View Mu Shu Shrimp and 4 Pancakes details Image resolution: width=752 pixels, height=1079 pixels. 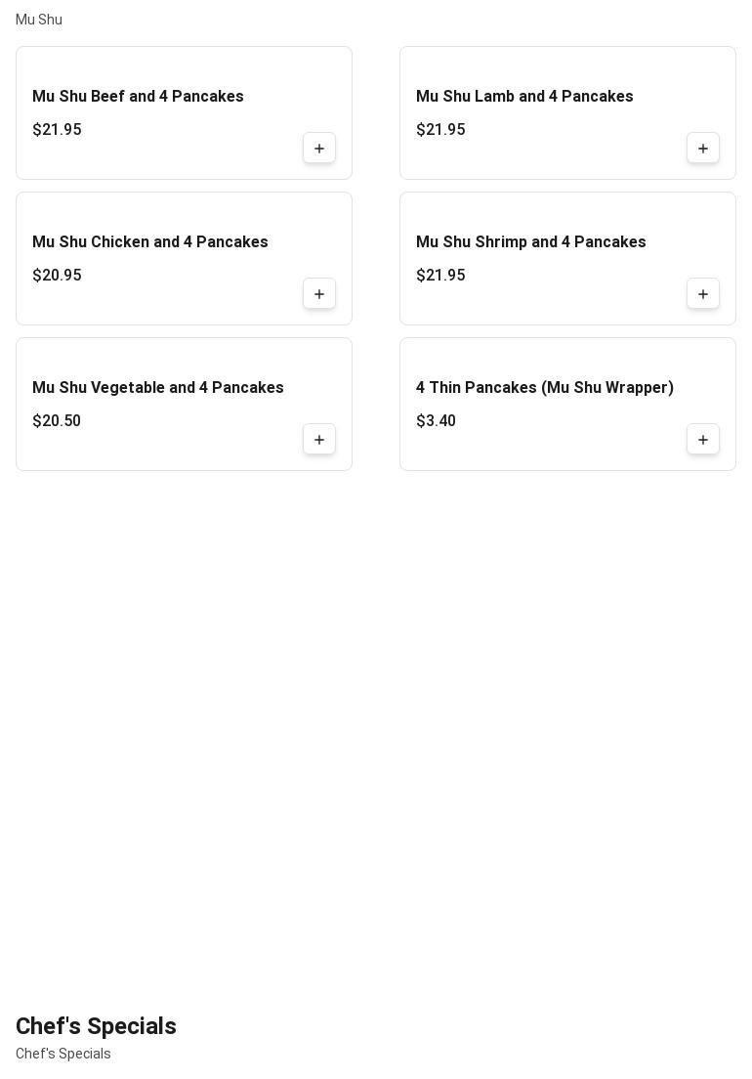(530, 242)
